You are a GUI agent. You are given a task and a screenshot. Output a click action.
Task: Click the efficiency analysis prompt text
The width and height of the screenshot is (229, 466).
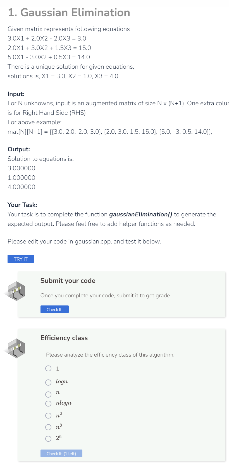110,355
